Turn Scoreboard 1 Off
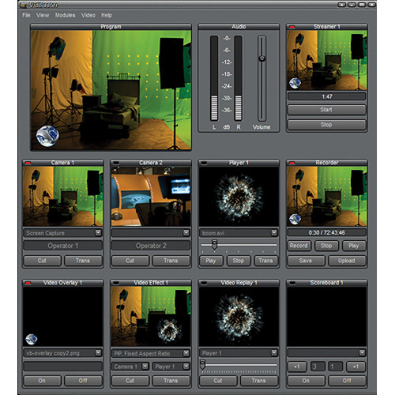395x395 pixels. pos(347,381)
